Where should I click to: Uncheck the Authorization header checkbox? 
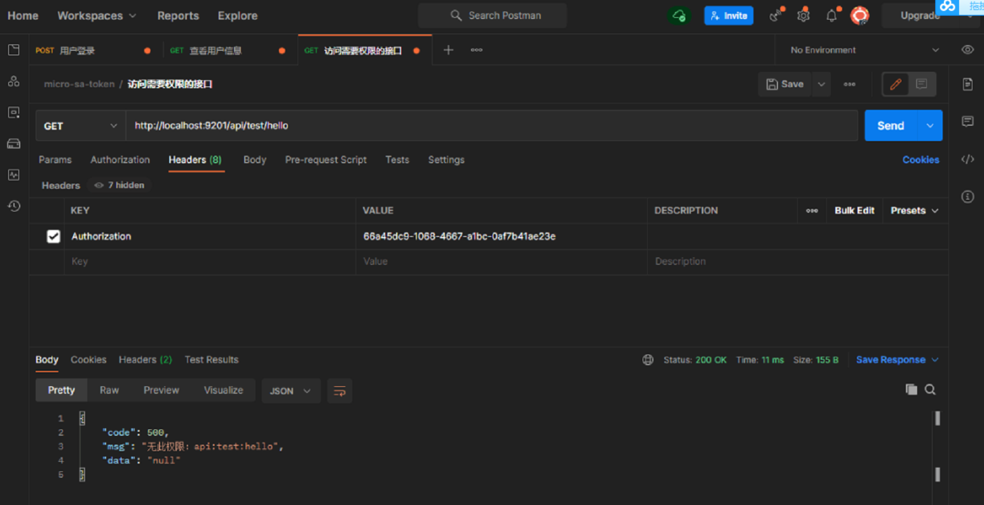coord(53,236)
